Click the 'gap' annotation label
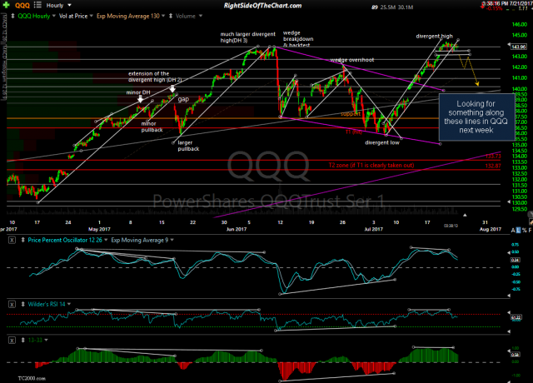Screen dimensions: 533x383 pos(183,99)
